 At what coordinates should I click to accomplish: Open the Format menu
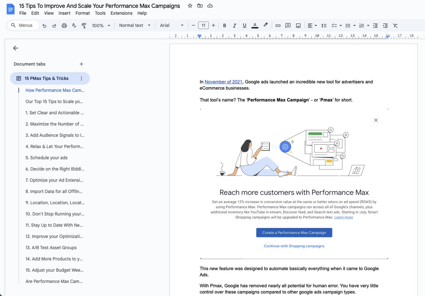(x=83, y=13)
